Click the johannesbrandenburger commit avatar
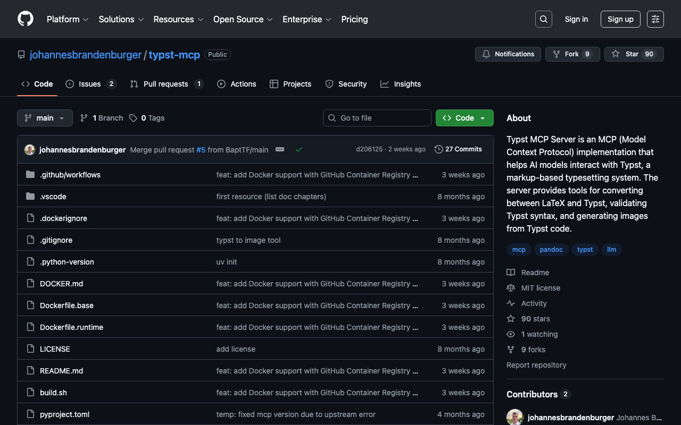681x425 pixels. [30, 150]
